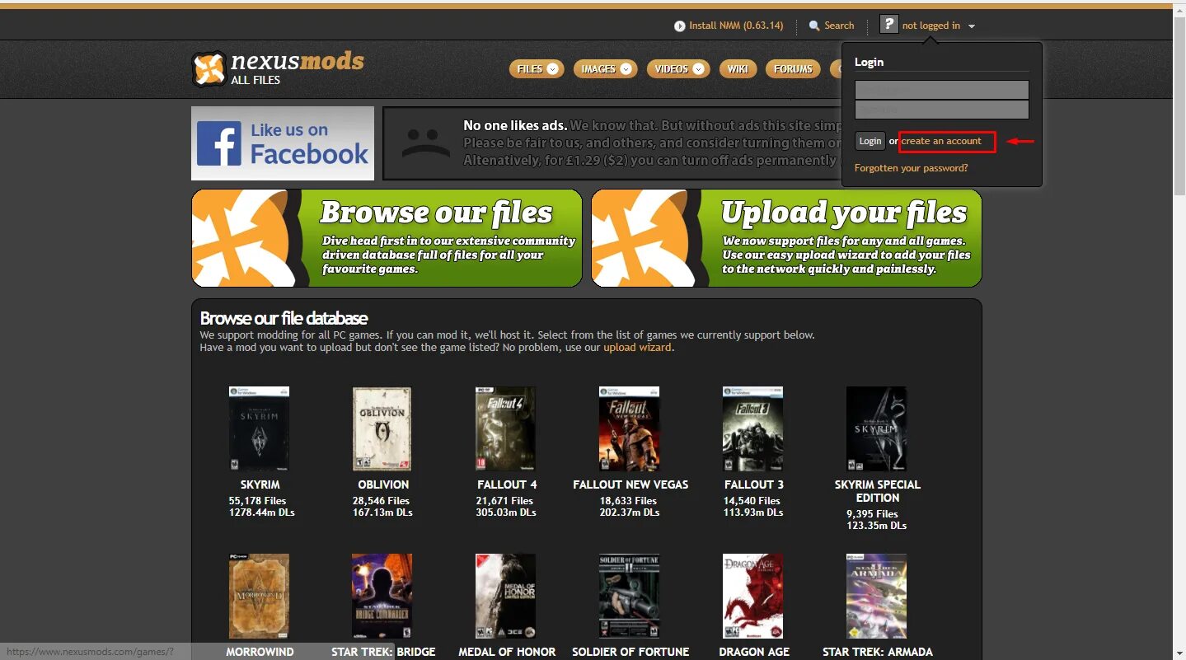The image size is (1186, 660).
Task: Click the FALLOUT NEW VEGAS title text
Action: tap(631, 484)
